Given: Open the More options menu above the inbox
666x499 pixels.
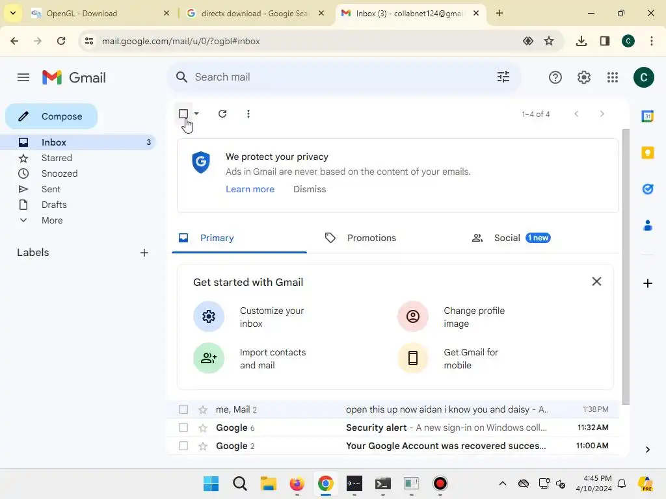Looking at the screenshot, I should [248, 114].
